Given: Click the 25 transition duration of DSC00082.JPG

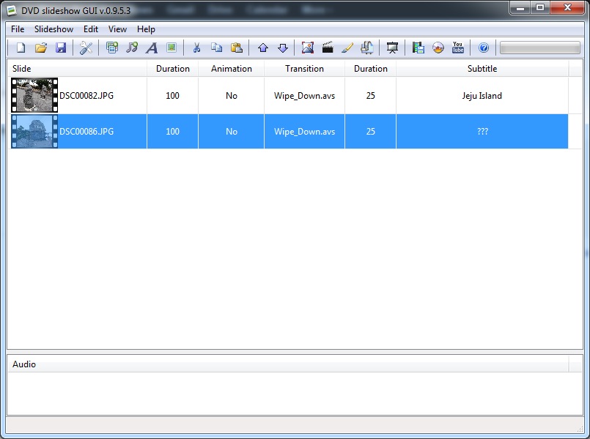Looking at the screenshot, I should click(x=371, y=95).
